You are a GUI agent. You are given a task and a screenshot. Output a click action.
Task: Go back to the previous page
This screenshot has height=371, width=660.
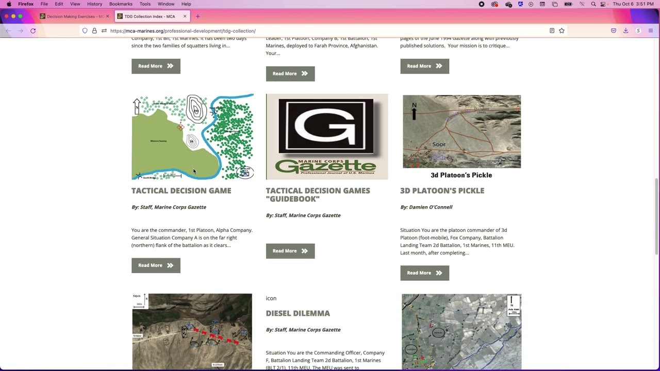click(x=8, y=31)
